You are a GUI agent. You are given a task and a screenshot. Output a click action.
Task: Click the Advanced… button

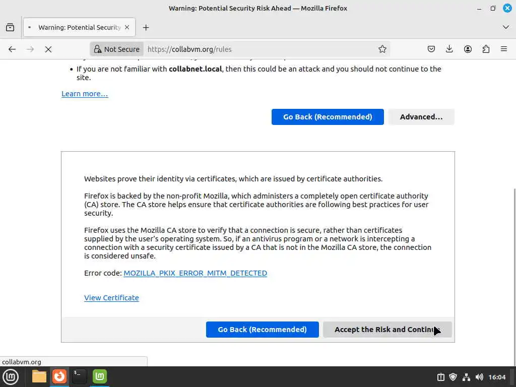421,117
